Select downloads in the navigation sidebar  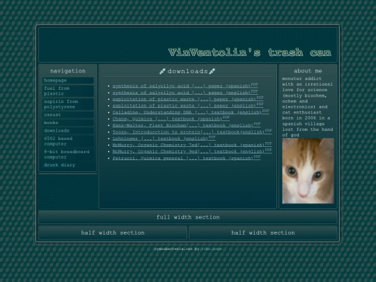pyautogui.click(x=68, y=131)
